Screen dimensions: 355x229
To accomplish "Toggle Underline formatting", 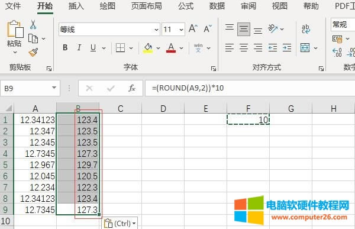I will [93, 48].
